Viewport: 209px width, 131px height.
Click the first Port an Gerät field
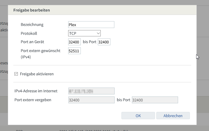[74, 42]
